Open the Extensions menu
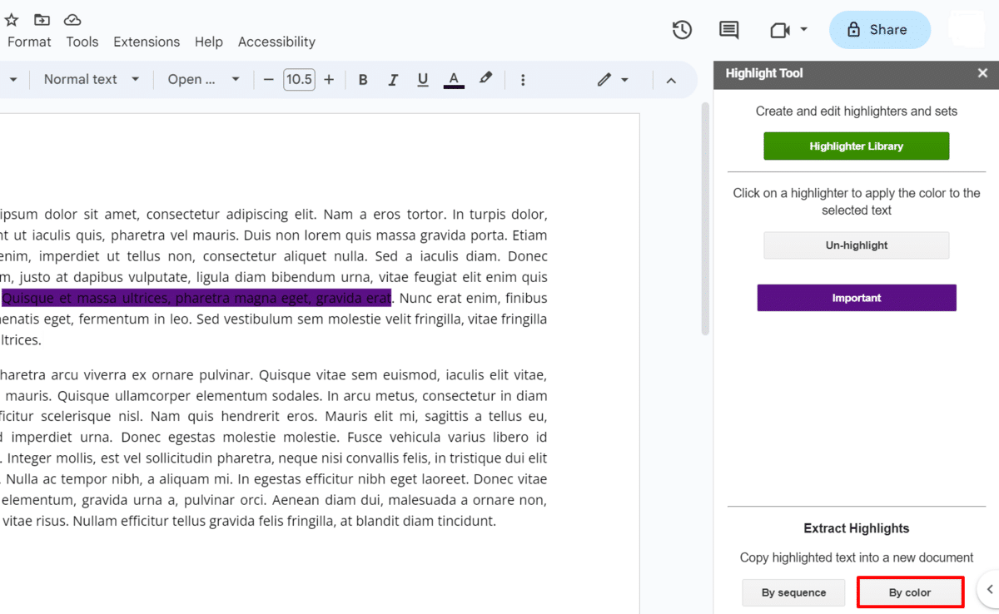Screen dimensions: 999x614 tap(147, 42)
